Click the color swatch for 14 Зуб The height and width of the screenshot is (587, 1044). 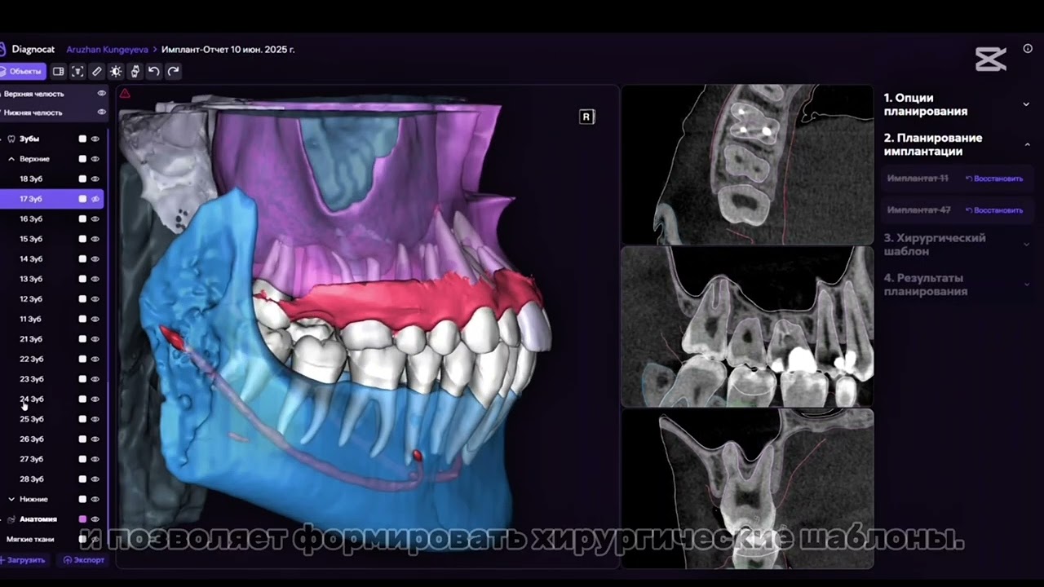[82, 258]
